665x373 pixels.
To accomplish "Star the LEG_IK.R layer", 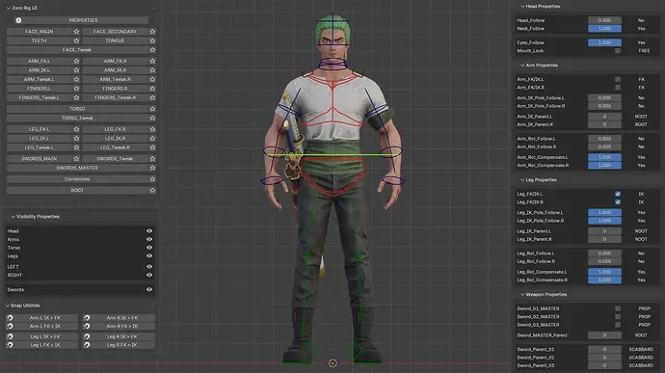I will click(x=152, y=139).
